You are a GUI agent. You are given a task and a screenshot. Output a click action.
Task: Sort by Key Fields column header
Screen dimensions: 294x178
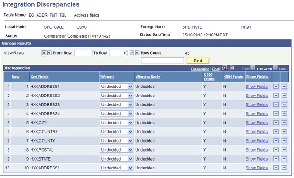click(x=39, y=77)
